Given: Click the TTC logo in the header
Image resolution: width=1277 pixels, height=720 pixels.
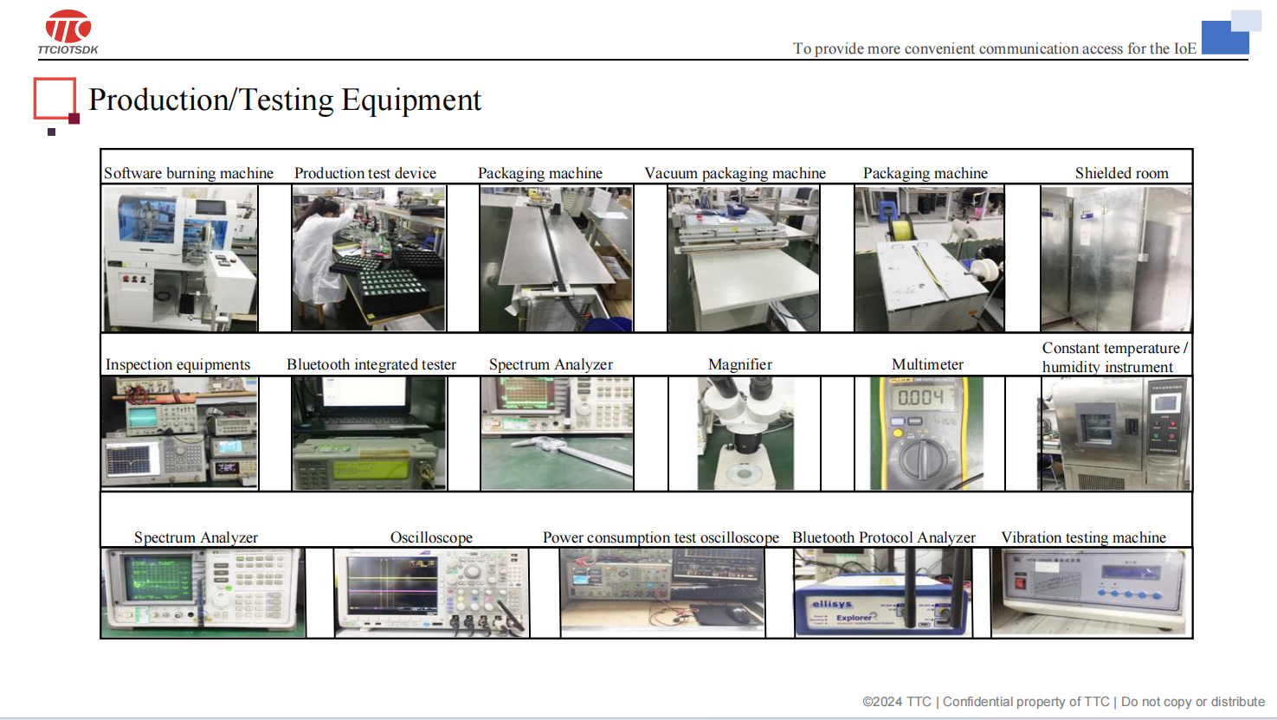Looking at the screenshot, I should click(x=68, y=32).
